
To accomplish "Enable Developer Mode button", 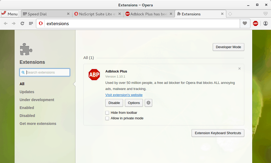I will (228, 47).
